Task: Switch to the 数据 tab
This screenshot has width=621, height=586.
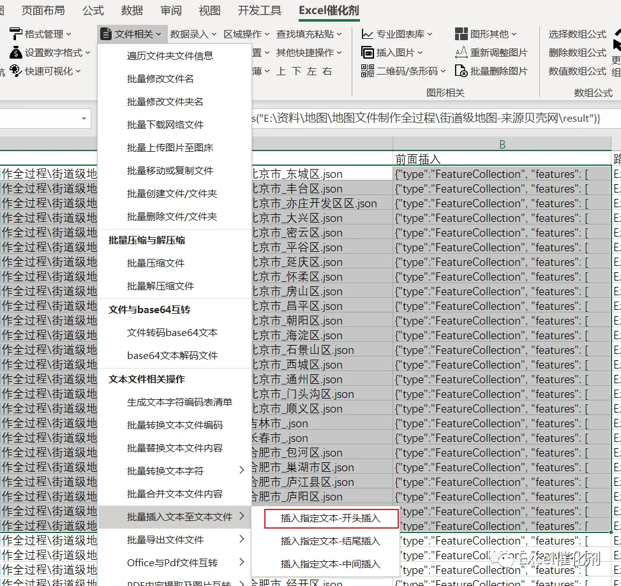Action: point(132,10)
